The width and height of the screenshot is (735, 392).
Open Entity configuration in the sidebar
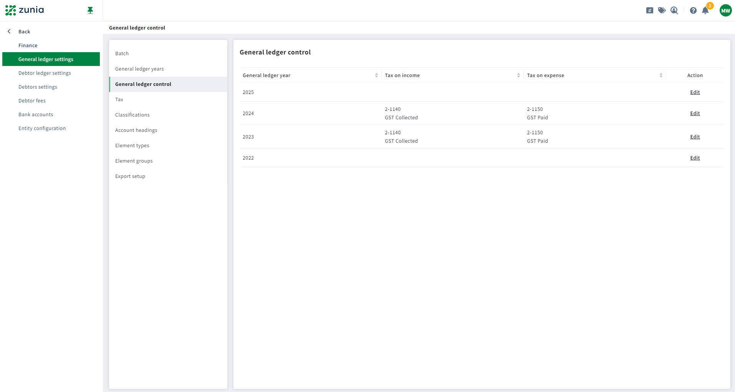tap(42, 128)
